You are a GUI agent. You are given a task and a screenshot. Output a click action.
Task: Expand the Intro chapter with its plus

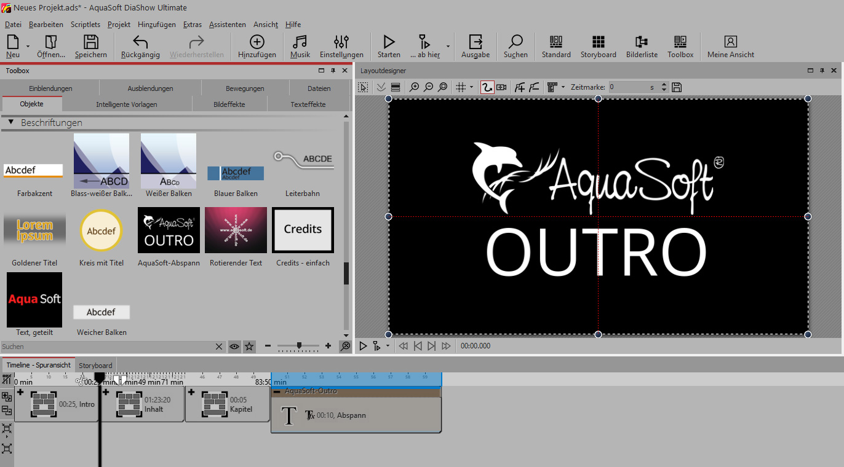coord(20,393)
